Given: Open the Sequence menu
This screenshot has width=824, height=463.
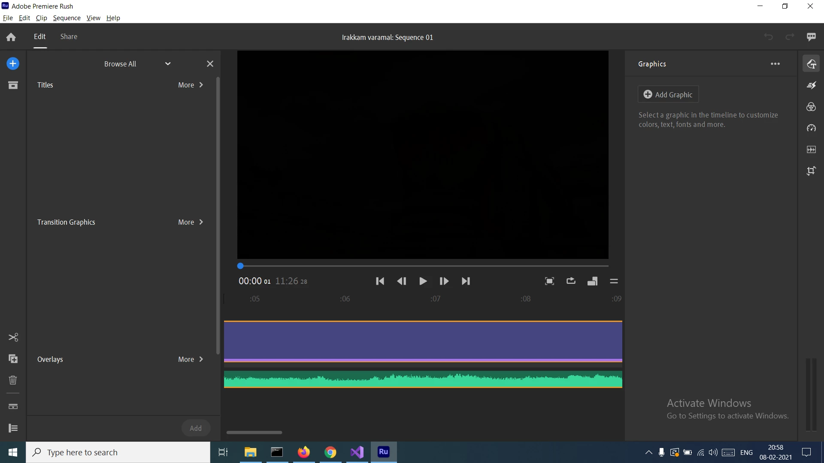Looking at the screenshot, I should click(x=67, y=18).
